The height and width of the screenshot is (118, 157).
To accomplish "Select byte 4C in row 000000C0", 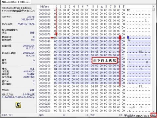I will point(110,52).
